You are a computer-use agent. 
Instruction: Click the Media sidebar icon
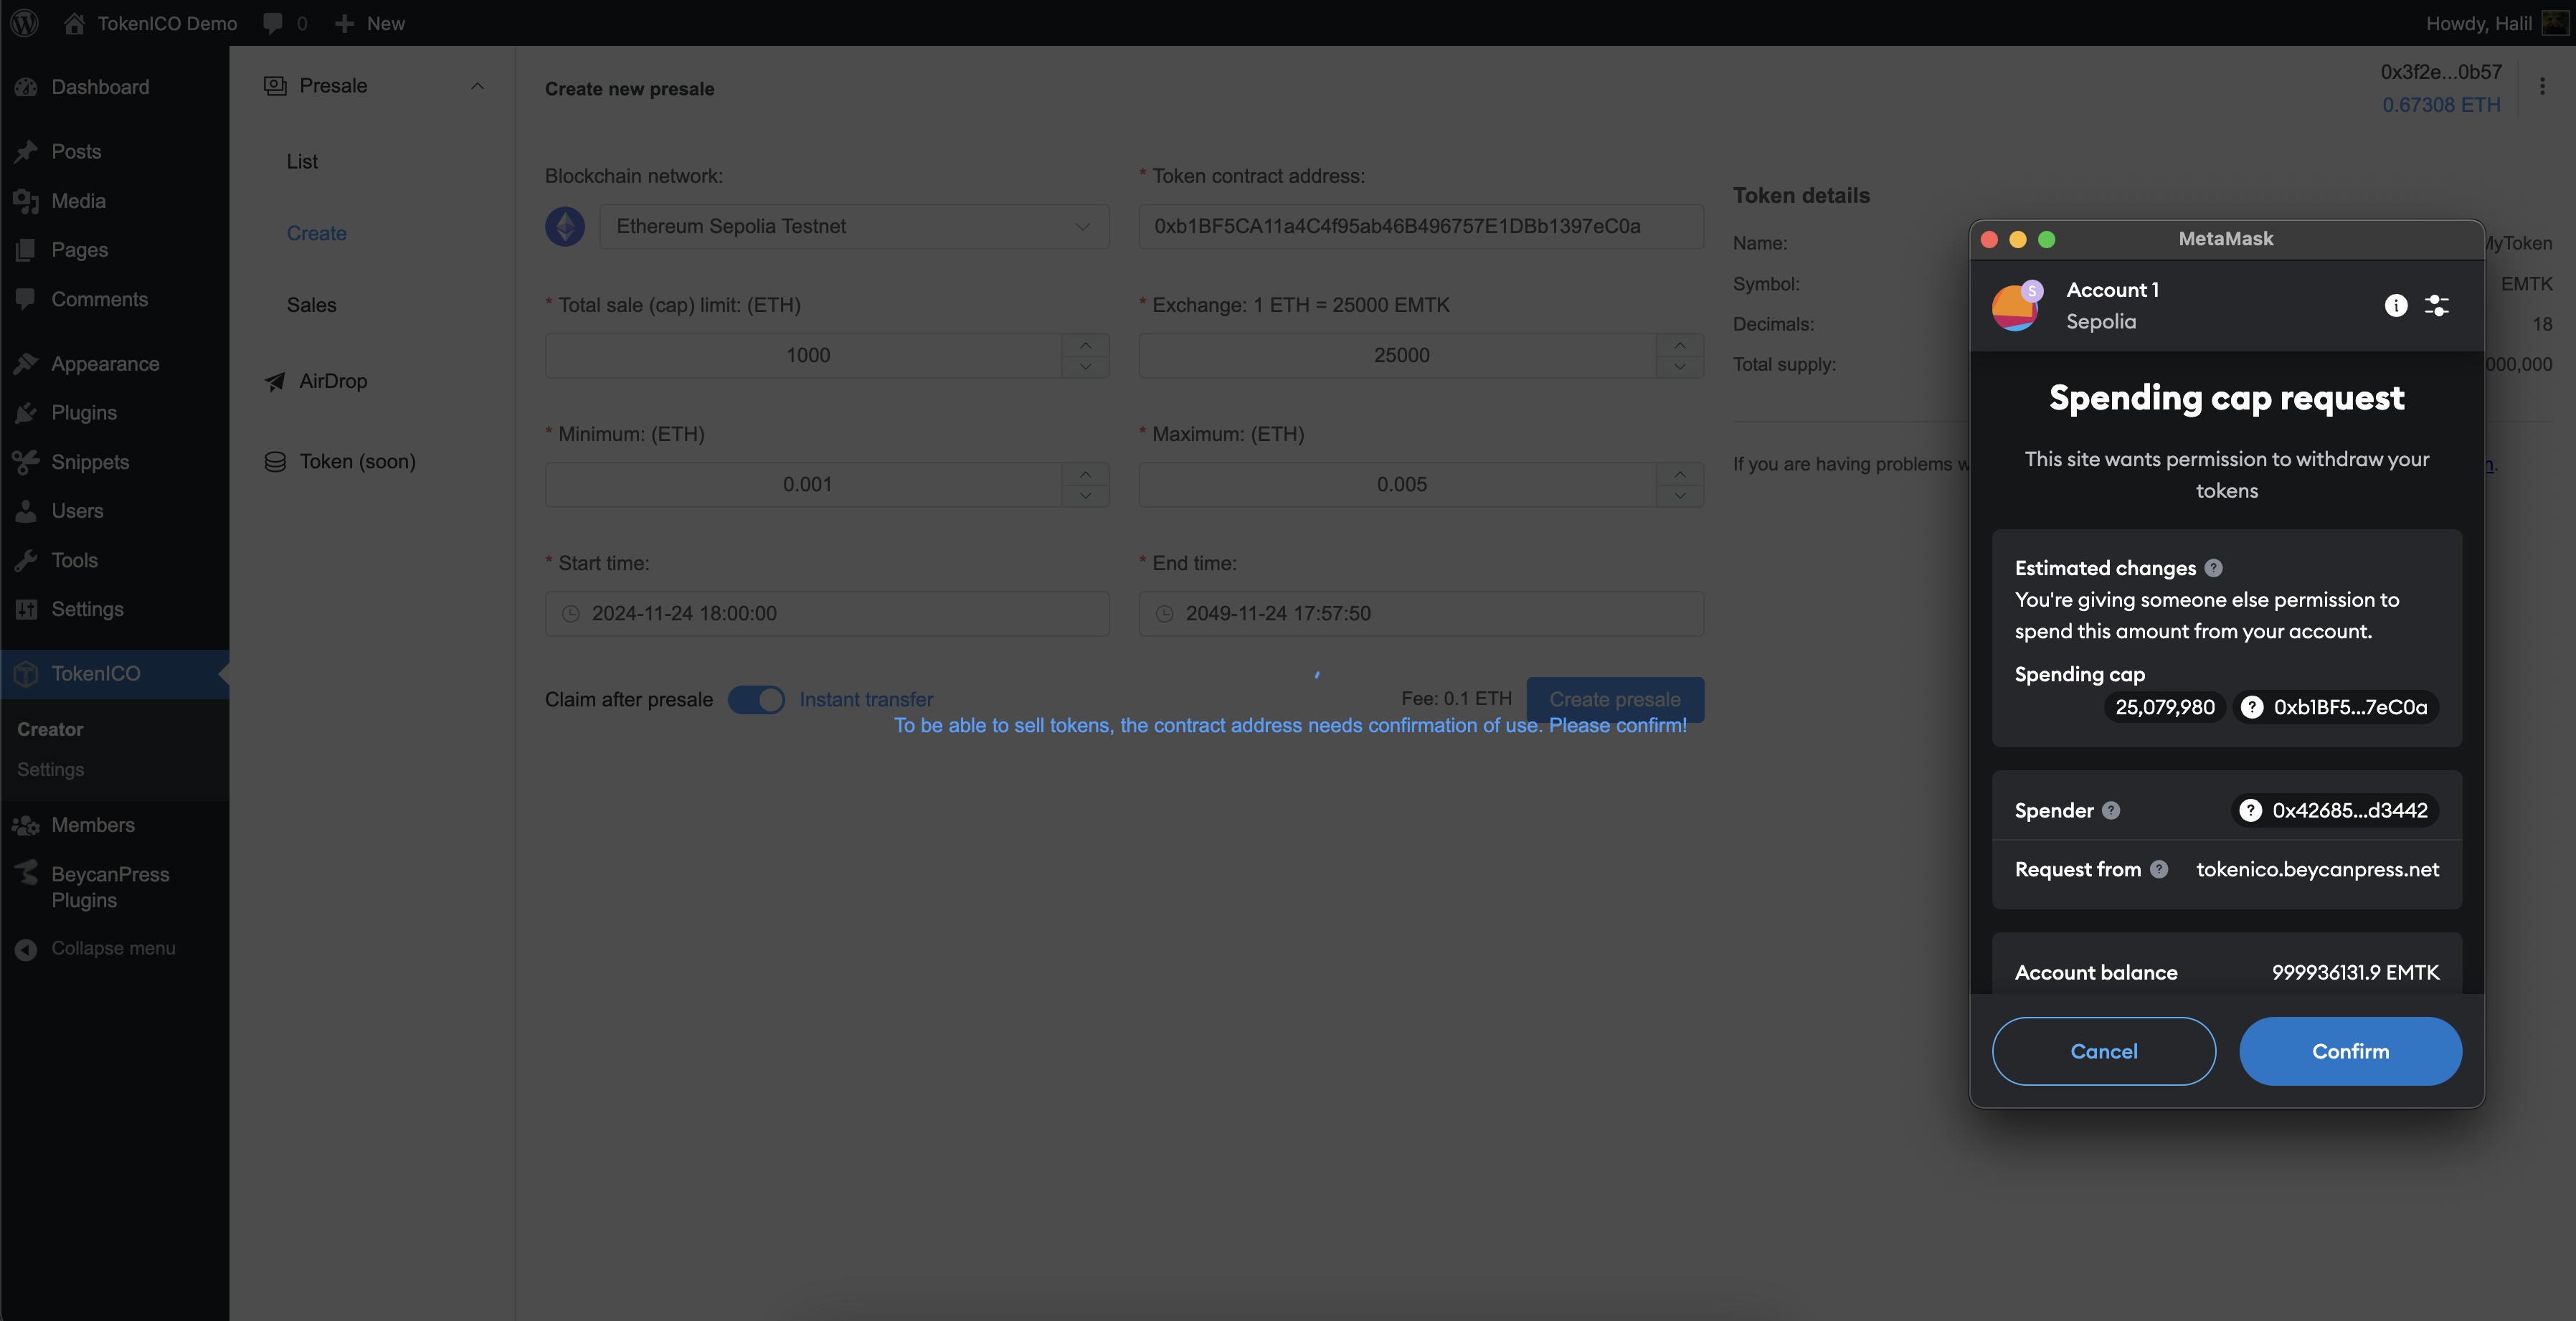coord(26,201)
